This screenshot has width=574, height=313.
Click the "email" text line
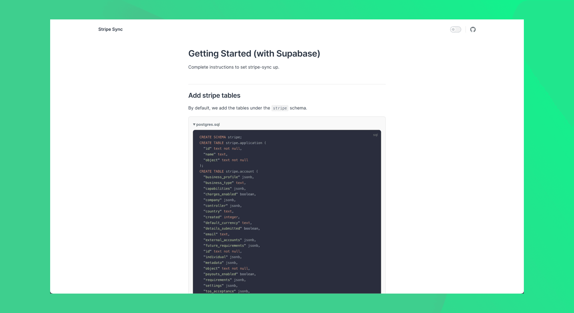[217, 234]
